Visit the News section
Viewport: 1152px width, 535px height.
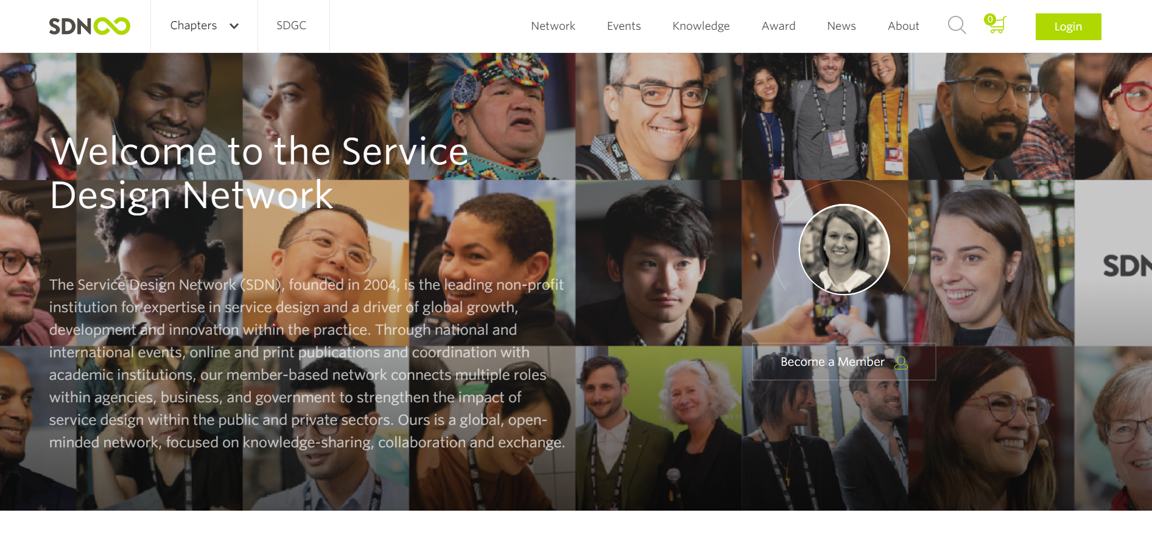click(841, 26)
